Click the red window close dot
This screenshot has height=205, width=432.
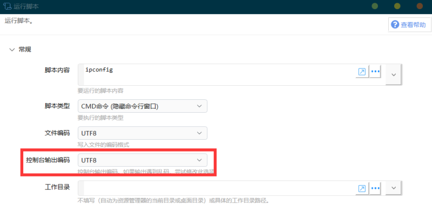coord(420,6)
